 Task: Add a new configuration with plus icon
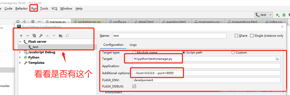21,36
